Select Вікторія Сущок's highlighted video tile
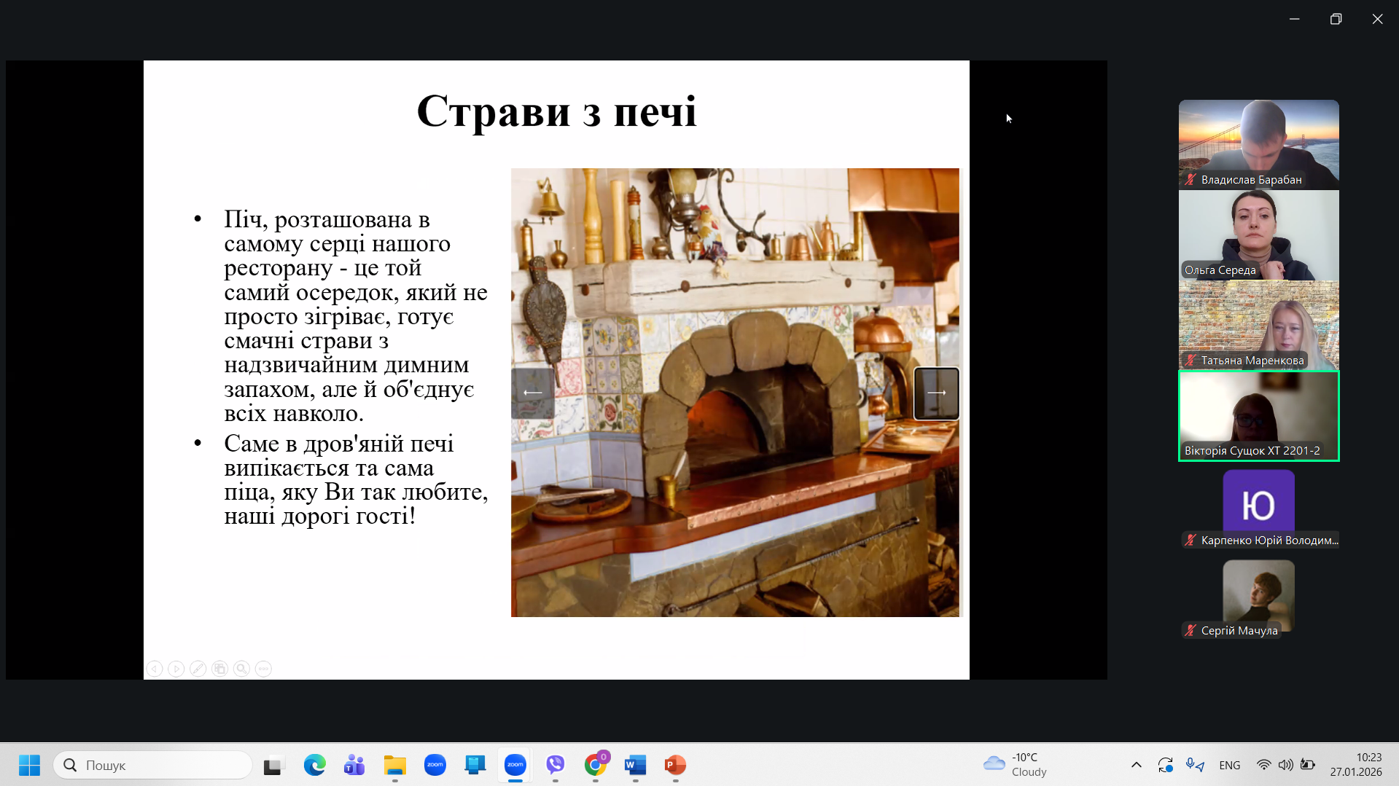 [x=1258, y=415]
